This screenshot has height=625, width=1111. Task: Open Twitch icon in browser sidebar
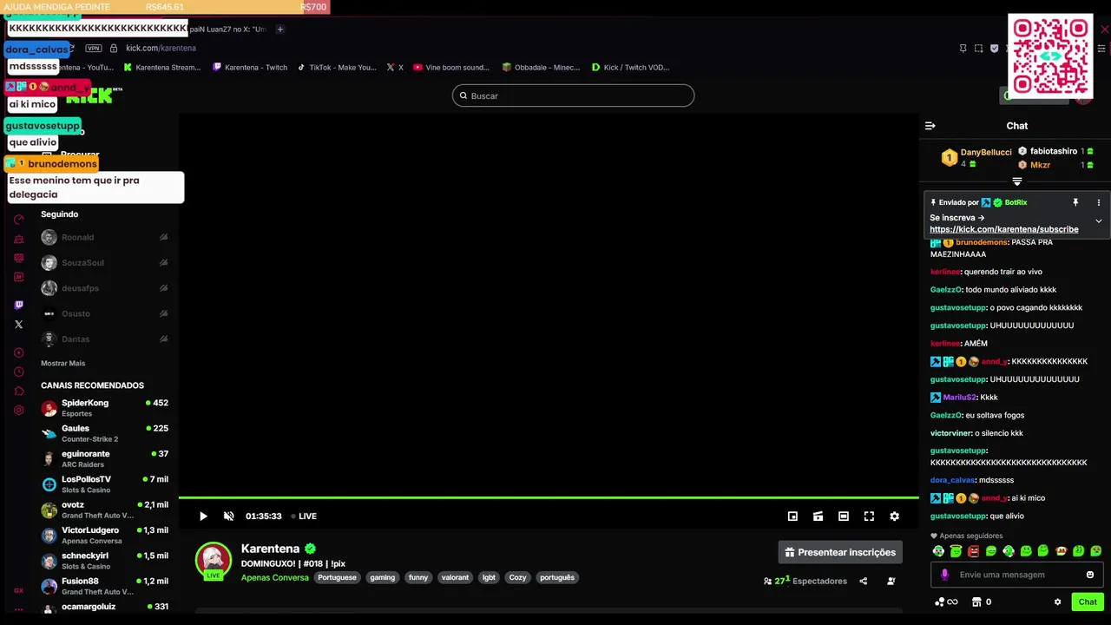point(19,305)
